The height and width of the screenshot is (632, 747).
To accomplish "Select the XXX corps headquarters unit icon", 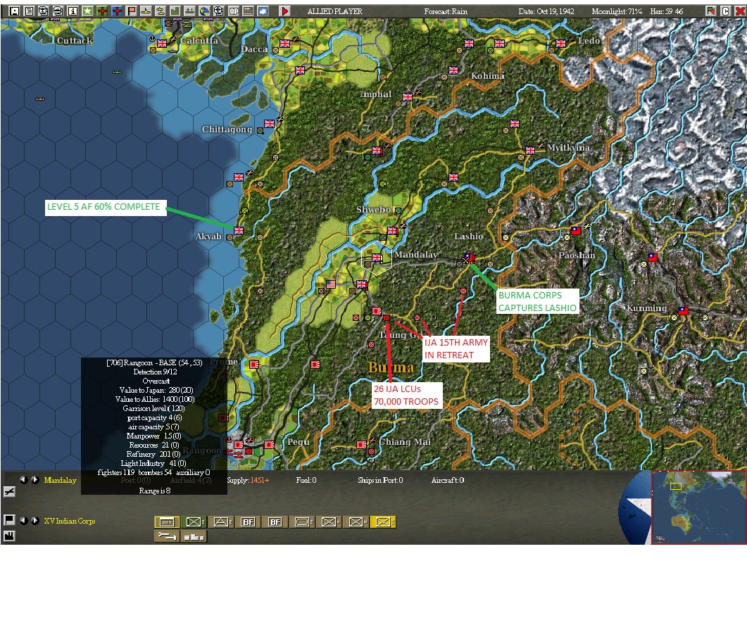I will pyautogui.click(x=167, y=522).
